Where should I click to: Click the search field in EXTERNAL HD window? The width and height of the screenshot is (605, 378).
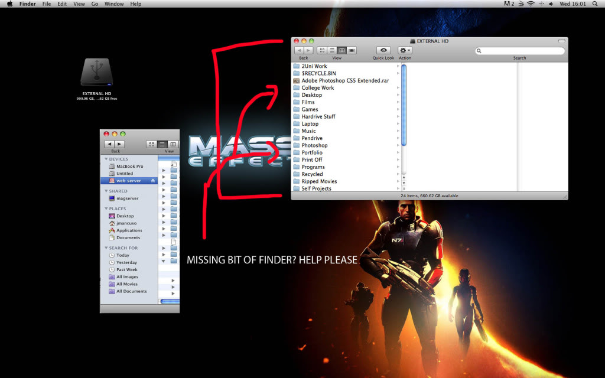pos(520,51)
